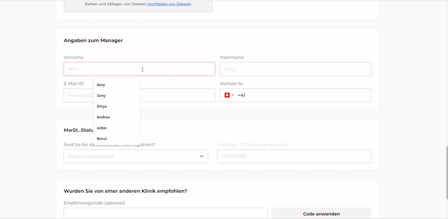Click the Hochladen von Dateien link
The height and width of the screenshot is (219, 448).
coord(169,4)
